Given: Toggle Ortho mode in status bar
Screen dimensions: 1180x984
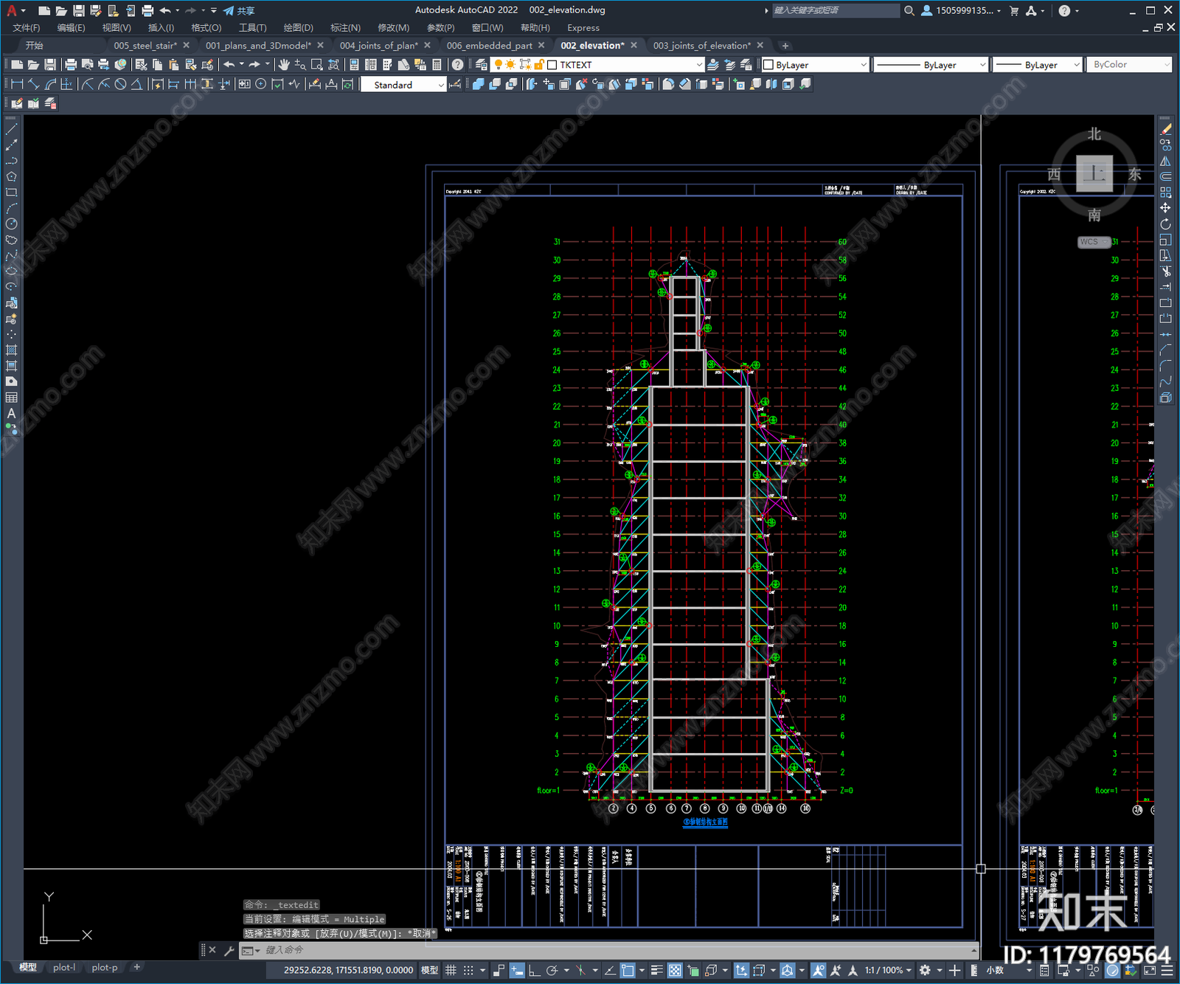Looking at the screenshot, I should click(x=534, y=970).
